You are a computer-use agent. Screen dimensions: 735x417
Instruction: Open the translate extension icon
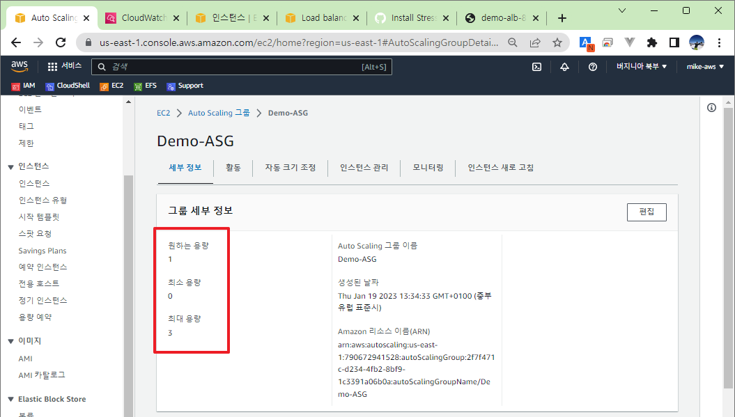pos(587,43)
